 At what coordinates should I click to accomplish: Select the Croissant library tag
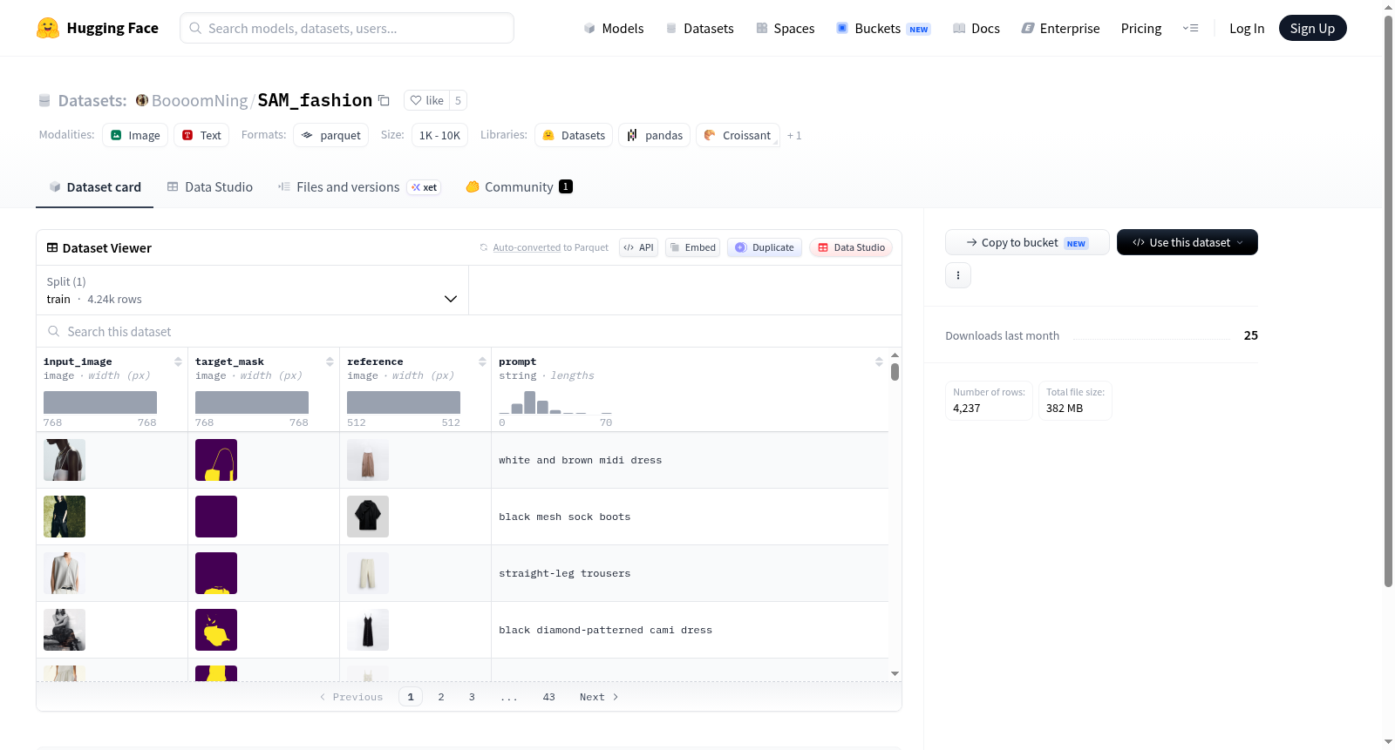pos(738,135)
